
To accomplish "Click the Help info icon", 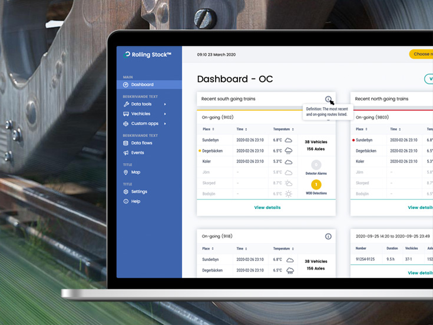I will [126, 201].
